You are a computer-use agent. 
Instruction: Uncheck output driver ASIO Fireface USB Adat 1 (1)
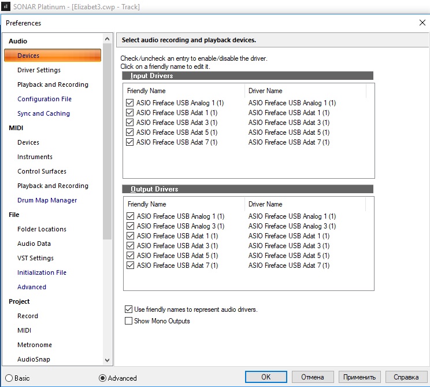click(x=130, y=236)
